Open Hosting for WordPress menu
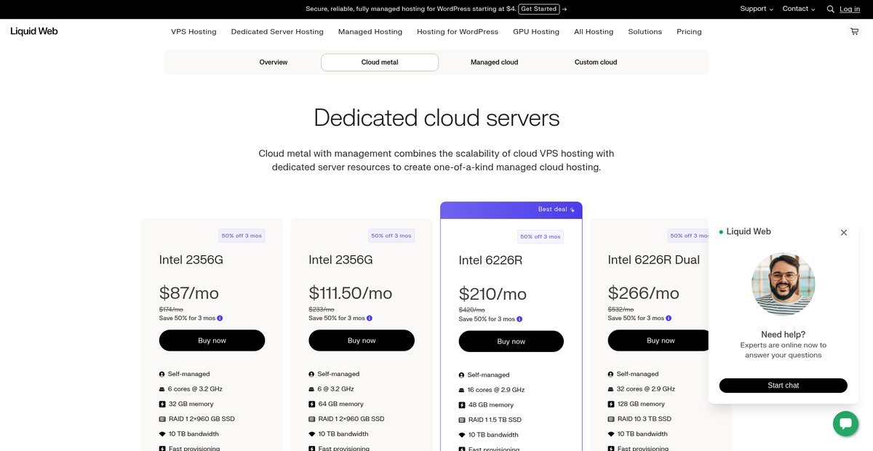 click(x=458, y=32)
